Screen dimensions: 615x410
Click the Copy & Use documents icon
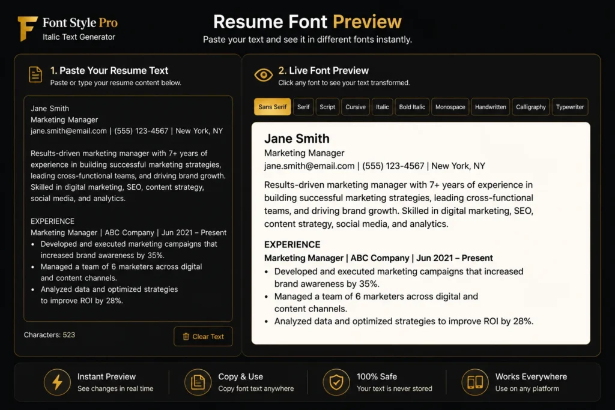coord(198,382)
